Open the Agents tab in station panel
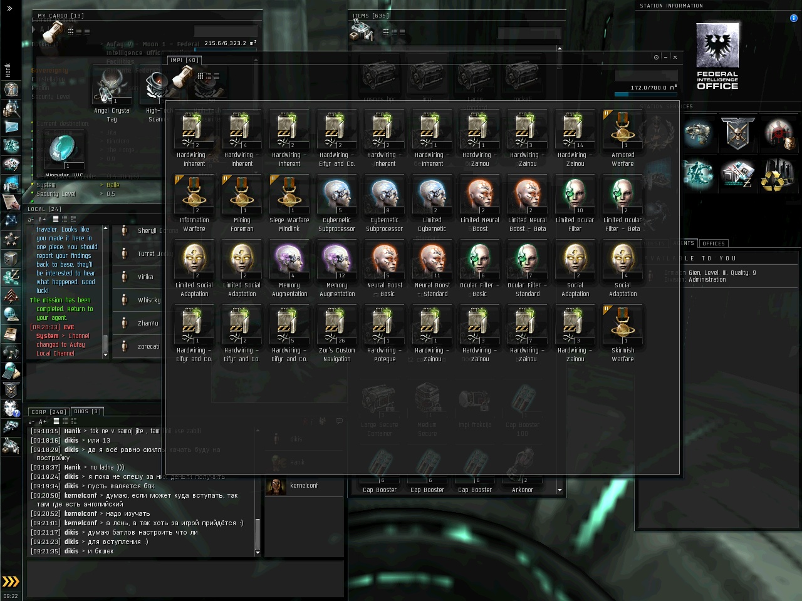802x601 pixels. click(684, 243)
